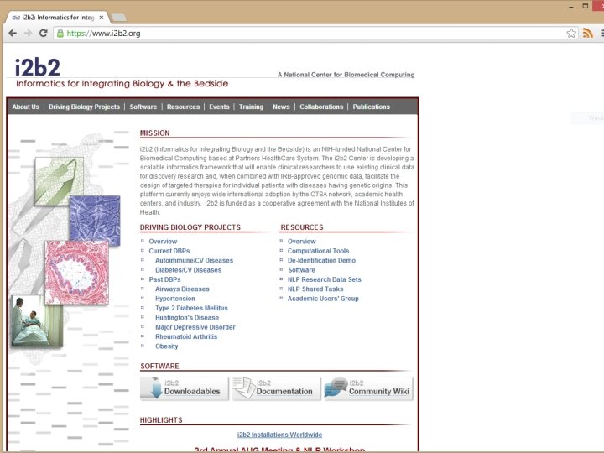Image resolution: width=604 pixels, height=453 pixels.
Task: Select the i2b2 Informatics browser tab
Action: [58, 18]
